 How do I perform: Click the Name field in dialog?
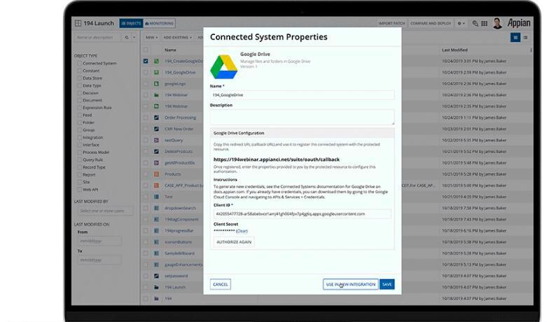[x=302, y=94]
